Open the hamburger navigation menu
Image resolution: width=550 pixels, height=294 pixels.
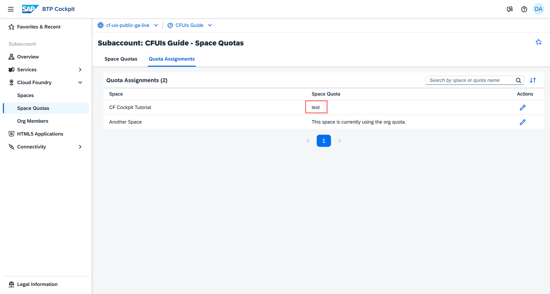[x=11, y=9]
